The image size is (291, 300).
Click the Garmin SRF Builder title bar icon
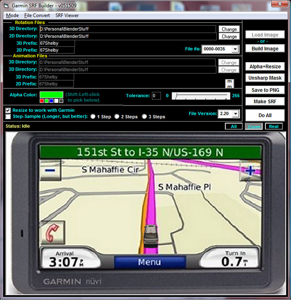[x=6, y=6]
